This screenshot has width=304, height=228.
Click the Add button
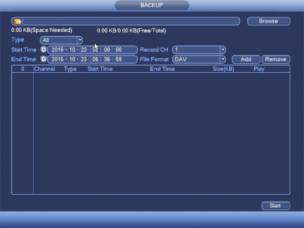pyautogui.click(x=246, y=59)
